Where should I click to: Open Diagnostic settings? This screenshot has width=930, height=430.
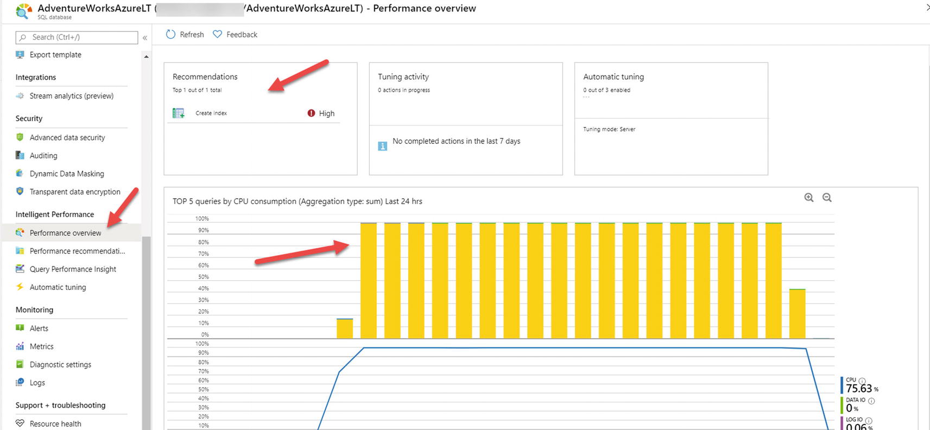point(60,365)
